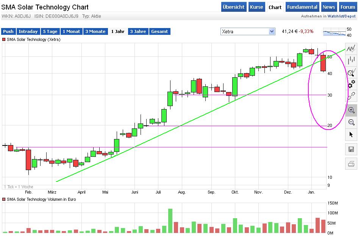Print the chart with the printer icon
This screenshot has width=358, height=236.
351,164
